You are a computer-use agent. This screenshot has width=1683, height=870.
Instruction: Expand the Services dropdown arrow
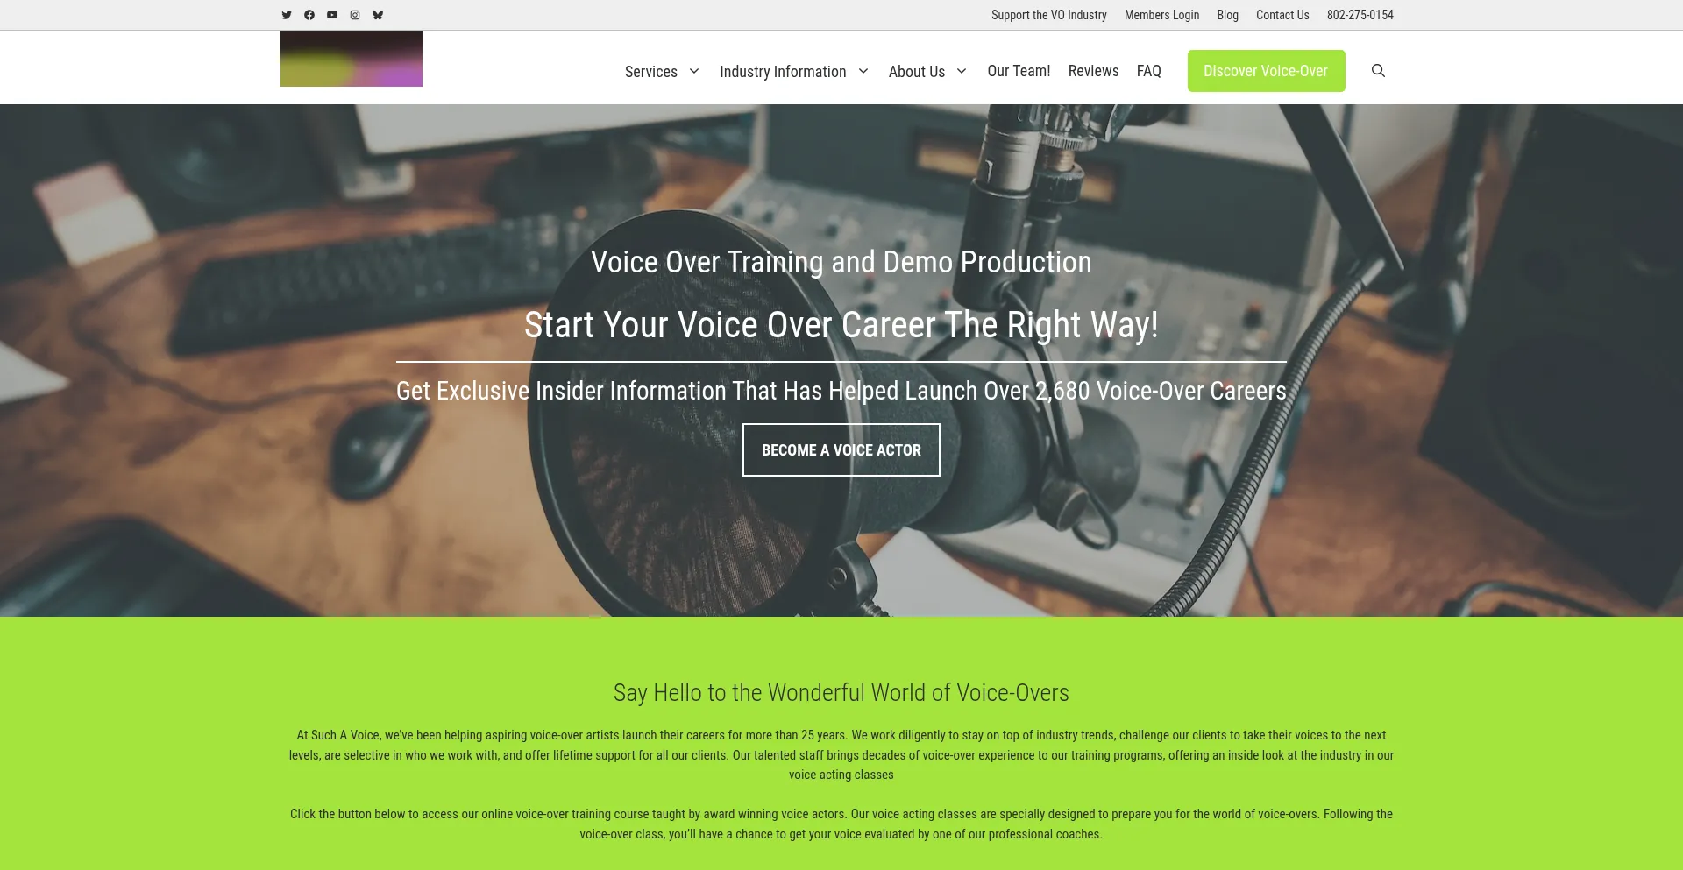point(694,71)
